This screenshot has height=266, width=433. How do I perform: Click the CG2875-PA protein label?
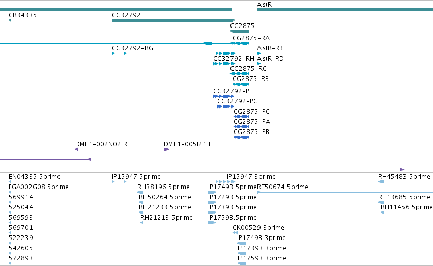click(x=252, y=122)
